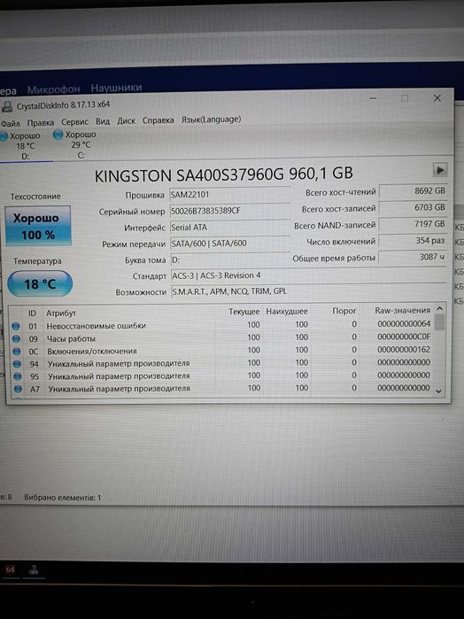The image size is (464, 619).
Task: Click the status dot of attribute 95
Action: 18,376
